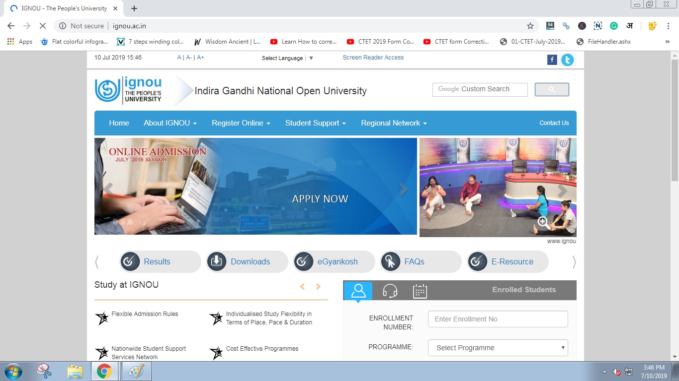Open the Chrome three-dot menu
The height and width of the screenshot is (381, 679).
click(668, 26)
